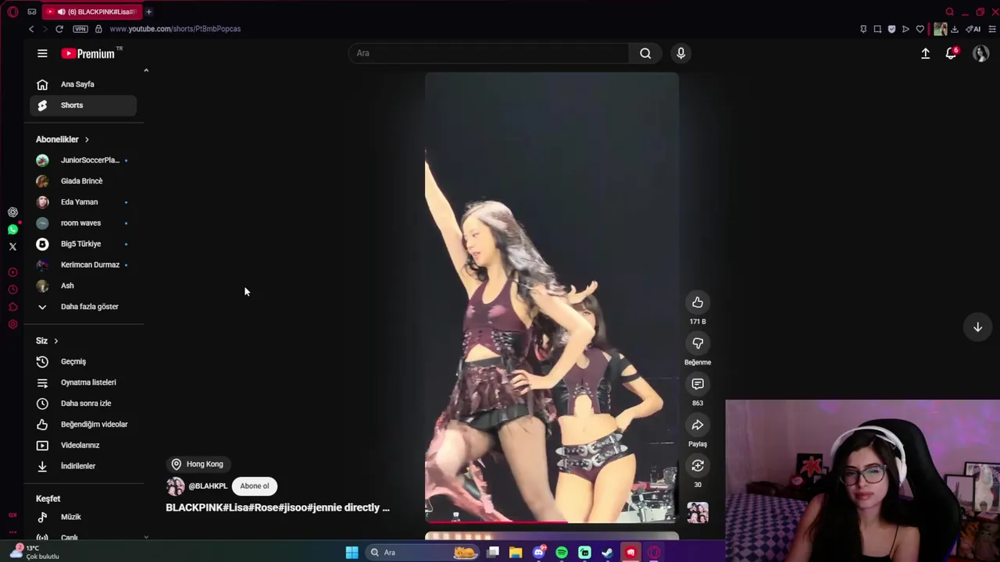Toggle the Opera VPN badge

tap(80, 29)
